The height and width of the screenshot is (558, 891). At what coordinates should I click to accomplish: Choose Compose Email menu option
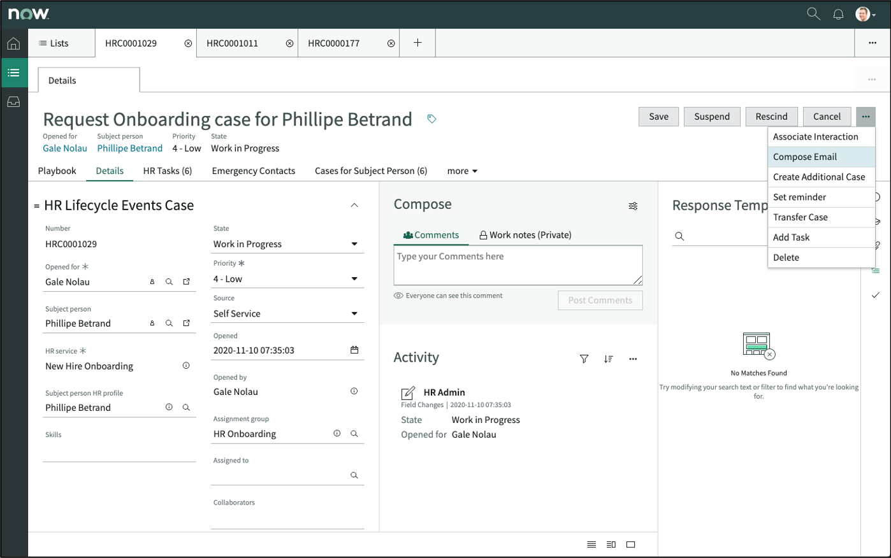[821, 157]
